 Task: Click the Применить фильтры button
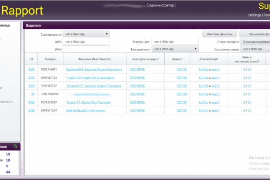[x=255, y=34]
